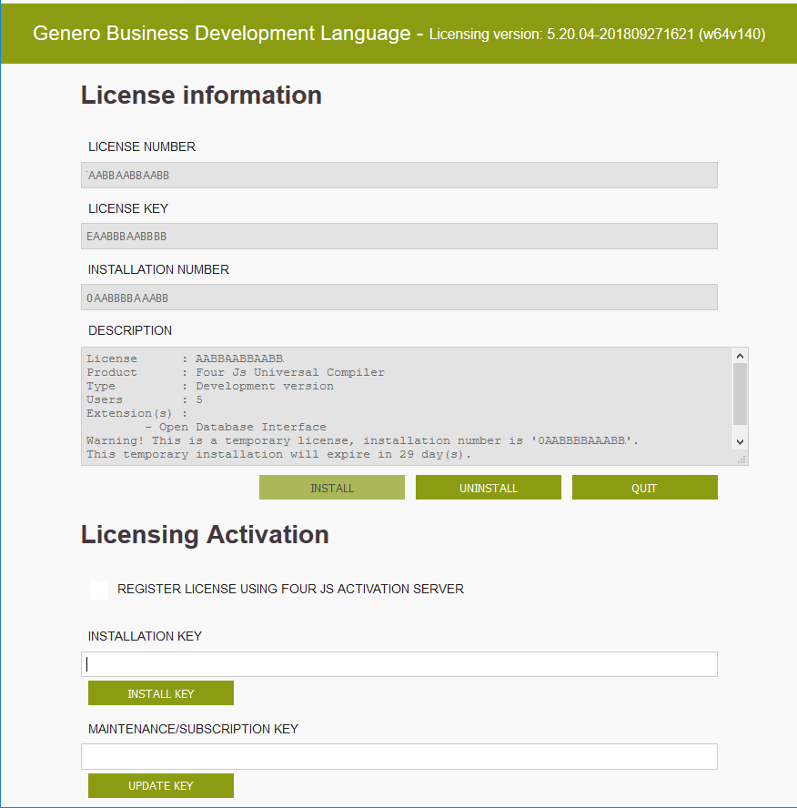The width and height of the screenshot is (797, 808).
Task: Click the QUIT button
Action: pyautogui.click(x=644, y=487)
